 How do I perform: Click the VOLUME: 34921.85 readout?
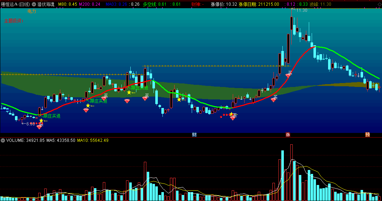coord(26,140)
